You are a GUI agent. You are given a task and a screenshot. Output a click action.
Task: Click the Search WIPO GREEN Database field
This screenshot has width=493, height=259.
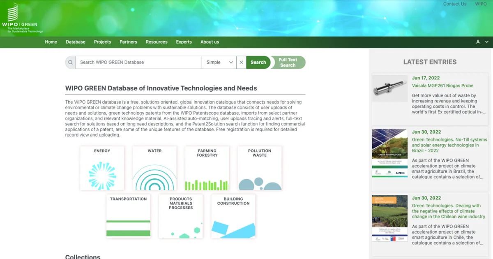coord(138,62)
